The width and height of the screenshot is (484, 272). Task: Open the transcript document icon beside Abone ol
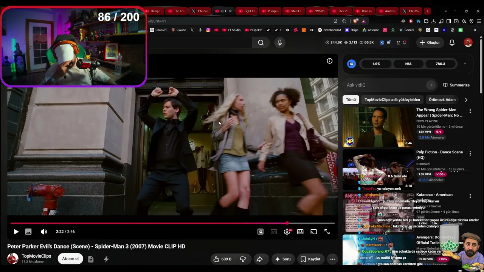click(x=91, y=259)
